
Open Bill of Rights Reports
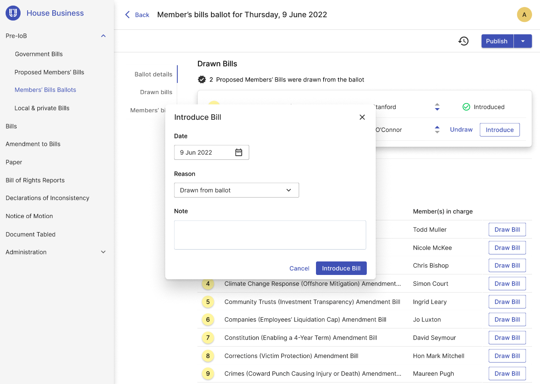[x=35, y=180]
